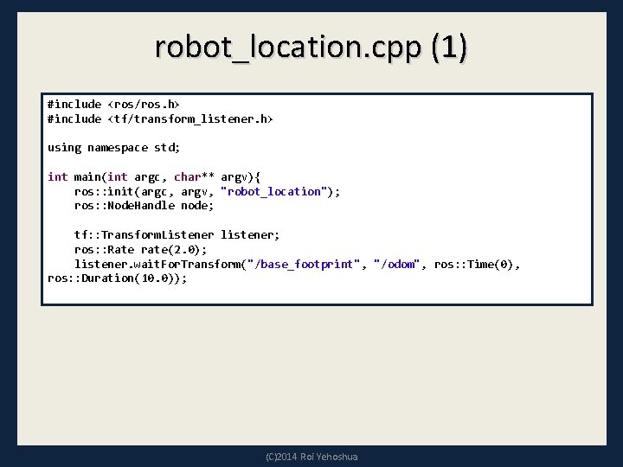Click the listener.waitForTransform line
Image resolution: width=623 pixels, height=467 pixels.
[x=297, y=264]
